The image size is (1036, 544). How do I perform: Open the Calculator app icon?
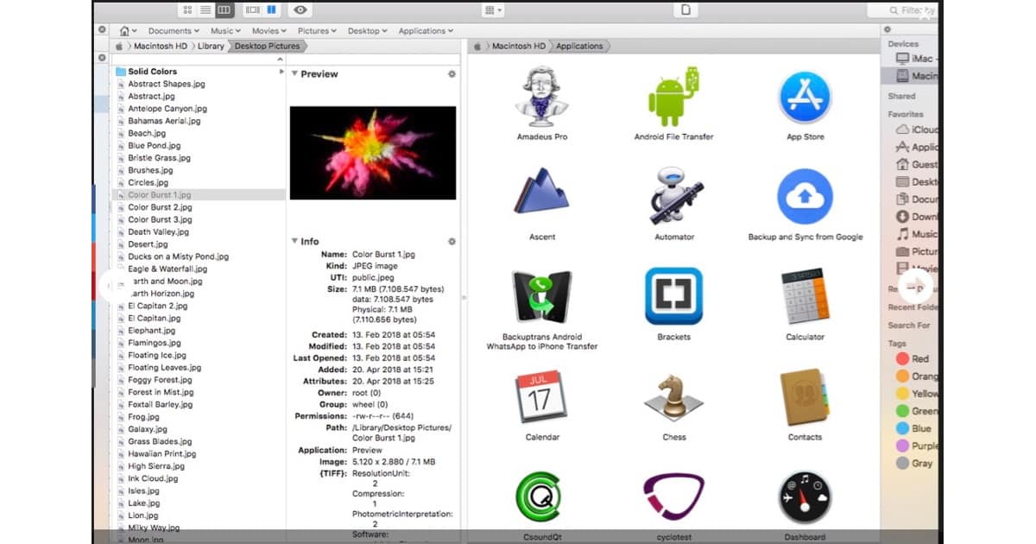tap(805, 296)
